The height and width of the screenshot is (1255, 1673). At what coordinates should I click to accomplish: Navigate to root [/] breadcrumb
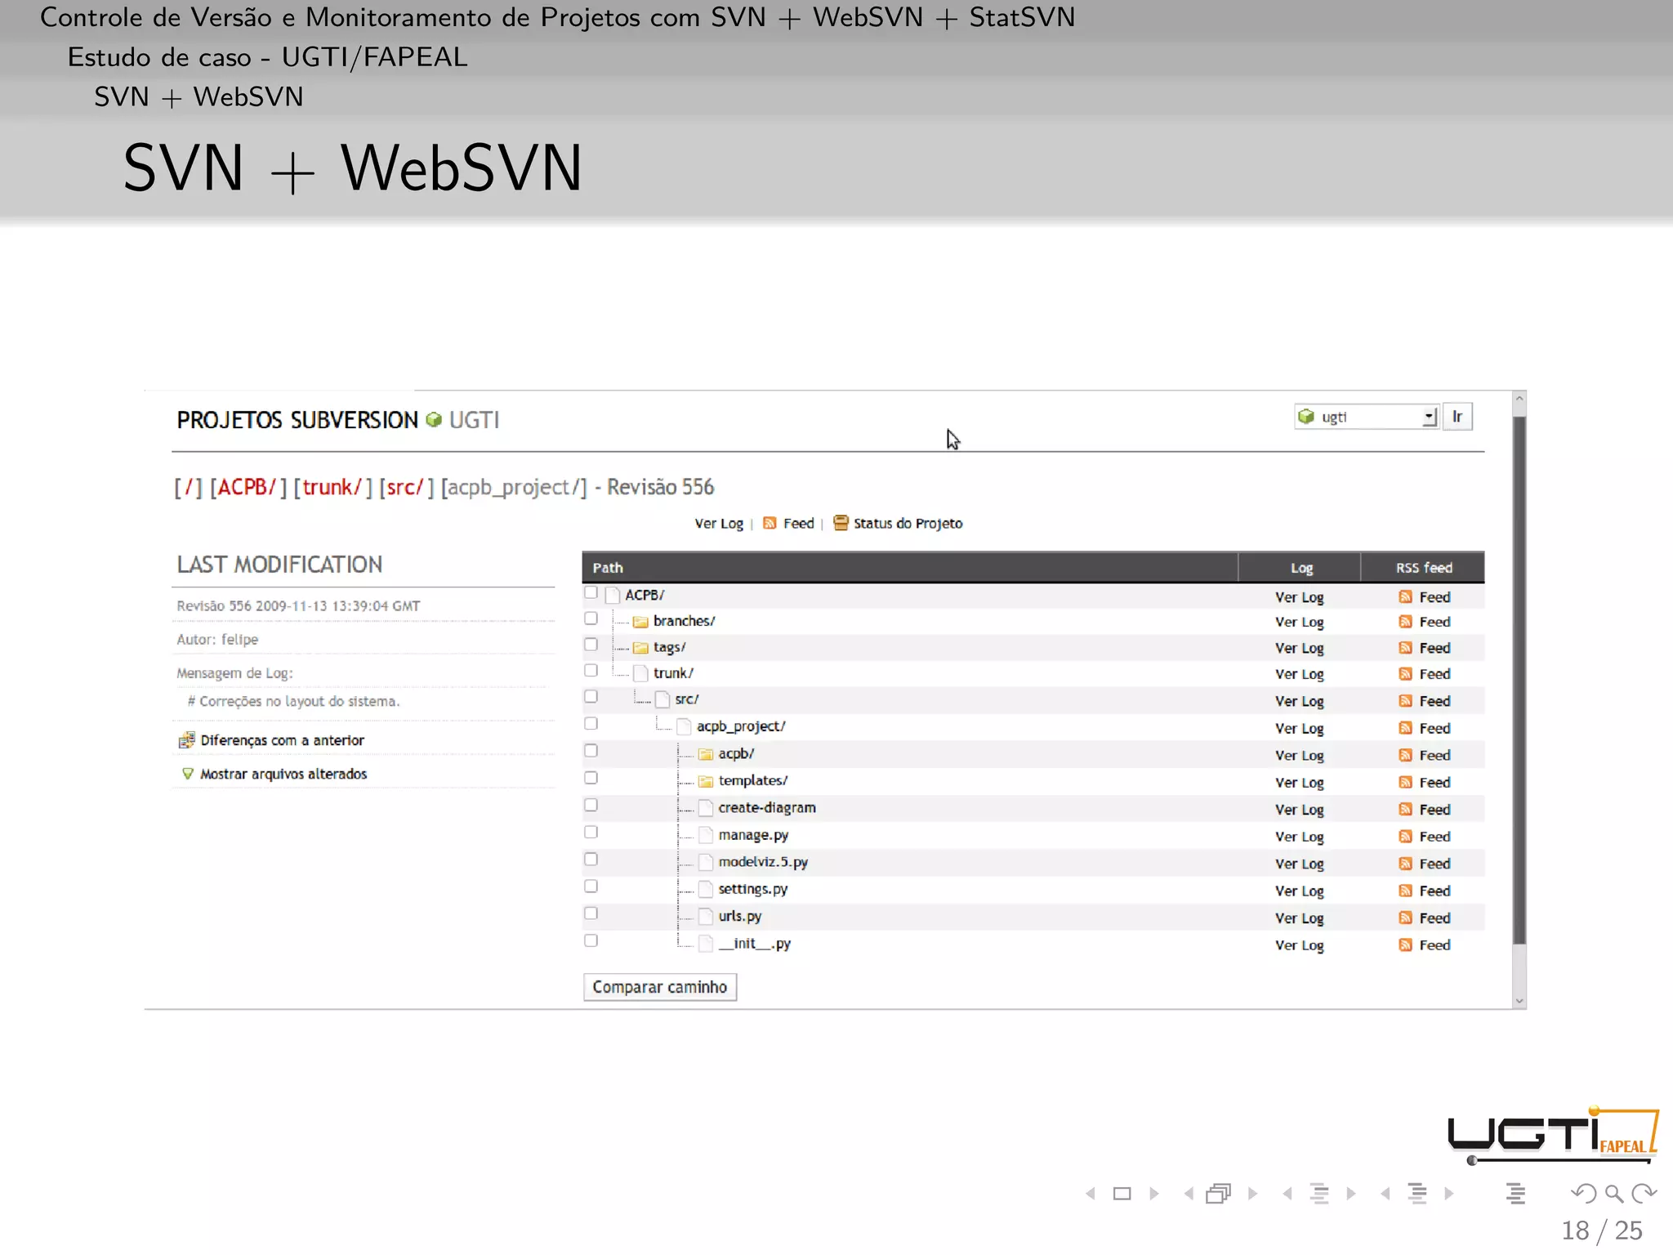coord(188,487)
